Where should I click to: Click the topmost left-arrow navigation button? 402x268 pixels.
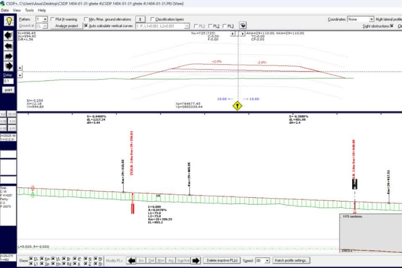pos(8,36)
